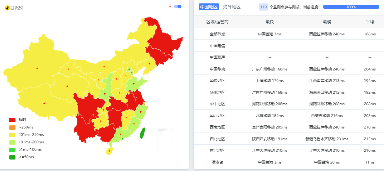Click the red lightning icon beside the switch
Image resolution: width=384 pixels, height=171 pixels.
pyautogui.click(x=170, y=7)
